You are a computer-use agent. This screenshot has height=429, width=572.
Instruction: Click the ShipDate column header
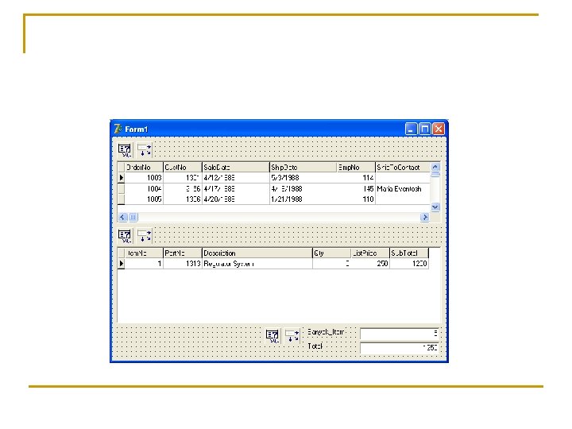click(303, 168)
